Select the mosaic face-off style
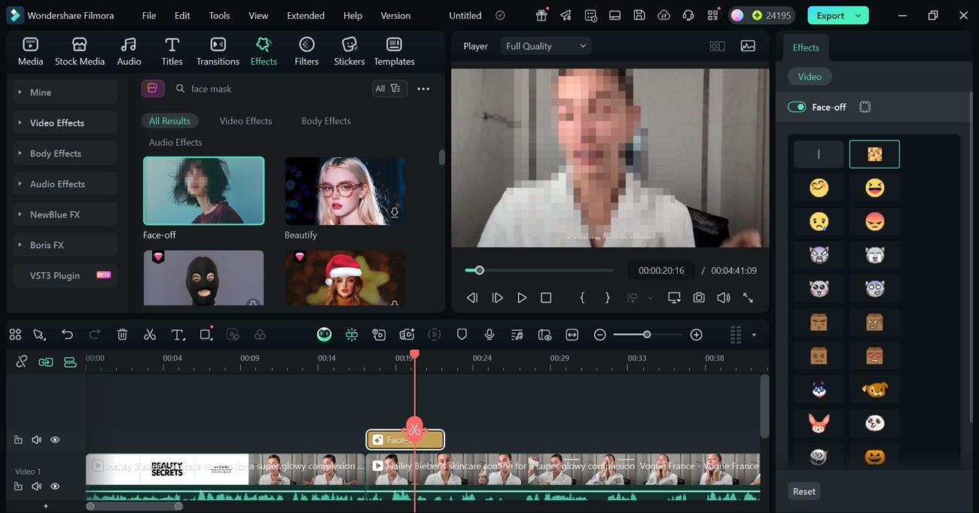The width and height of the screenshot is (979, 513). click(x=874, y=154)
